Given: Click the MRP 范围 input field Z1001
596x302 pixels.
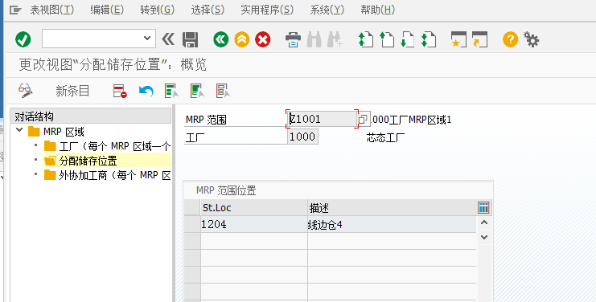Looking at the screenshot, I should (x=322, y=119).
